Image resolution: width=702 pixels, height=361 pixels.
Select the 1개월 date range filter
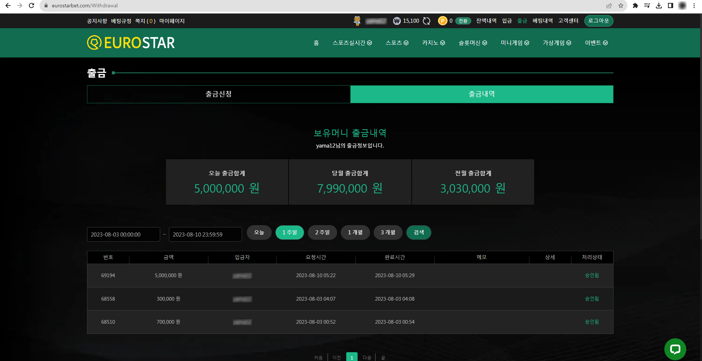[x=355, y=232]
